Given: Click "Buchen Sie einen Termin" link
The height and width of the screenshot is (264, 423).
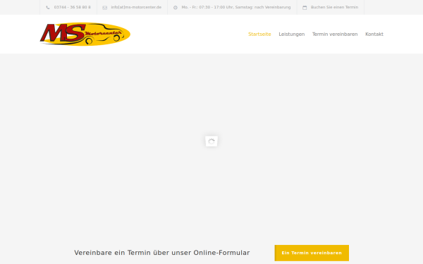Looking at the screenshot, I should pos(334,7).
